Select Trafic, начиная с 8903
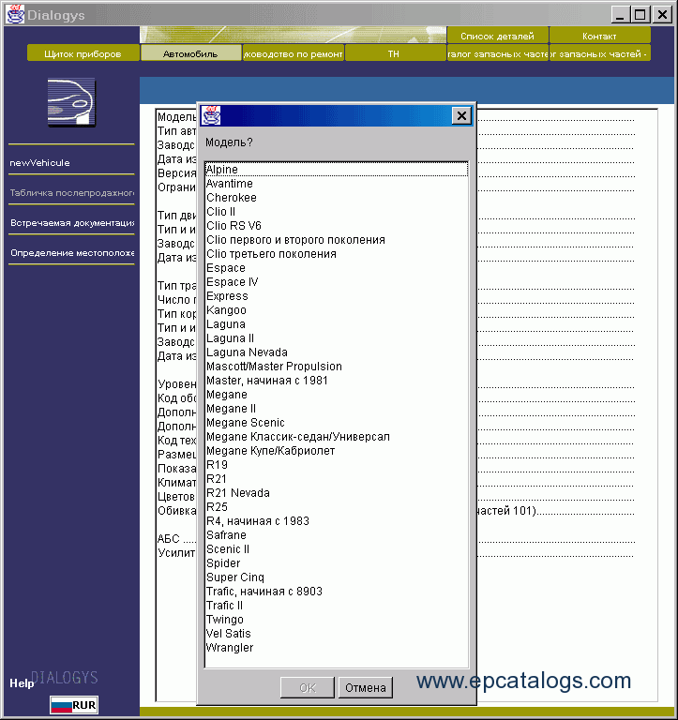This screenshot has width=678, height=720. (337, 592)
